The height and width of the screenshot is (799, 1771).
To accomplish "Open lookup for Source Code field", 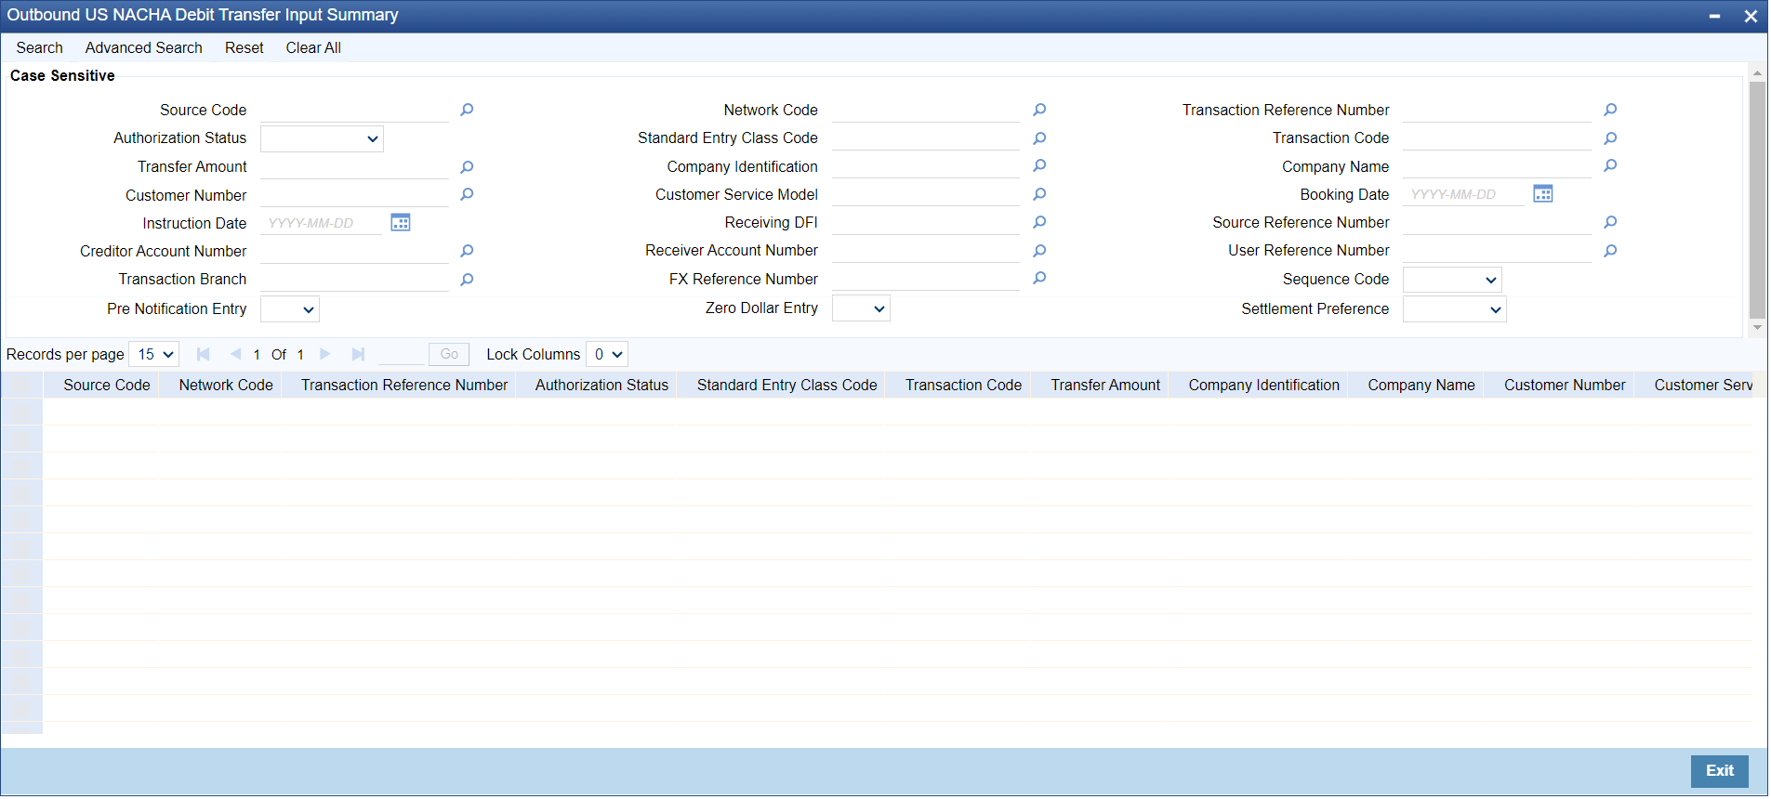I will pos(467,110).
